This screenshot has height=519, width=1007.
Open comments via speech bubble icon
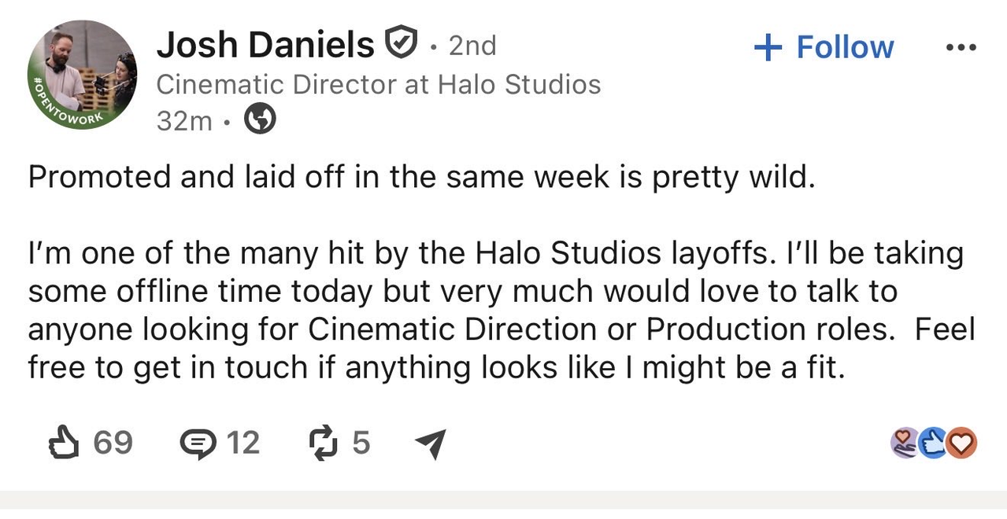[x=197, y=444]
